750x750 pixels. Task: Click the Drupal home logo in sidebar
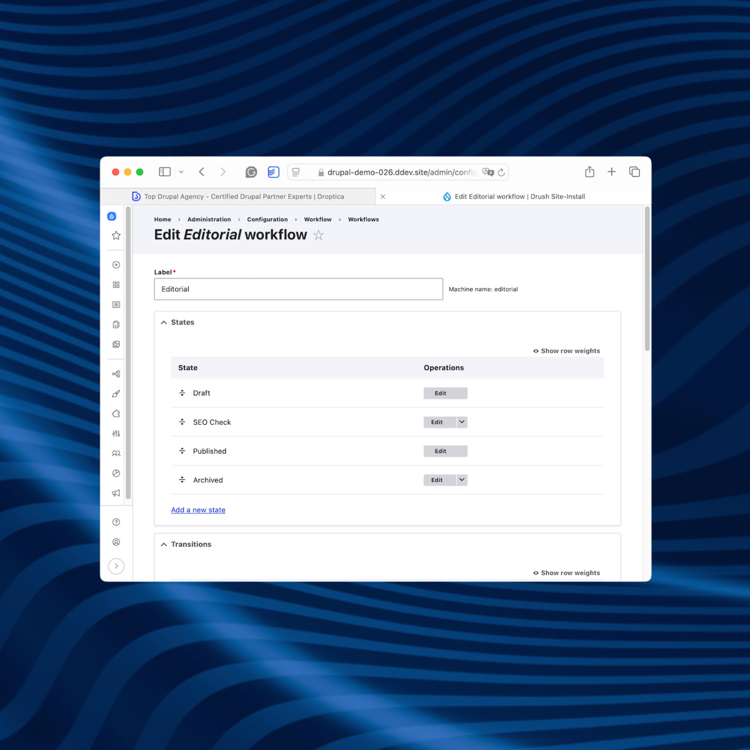[x=111, y=216]
